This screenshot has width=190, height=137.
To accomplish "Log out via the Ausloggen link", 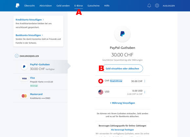I will tap(169, 6).
